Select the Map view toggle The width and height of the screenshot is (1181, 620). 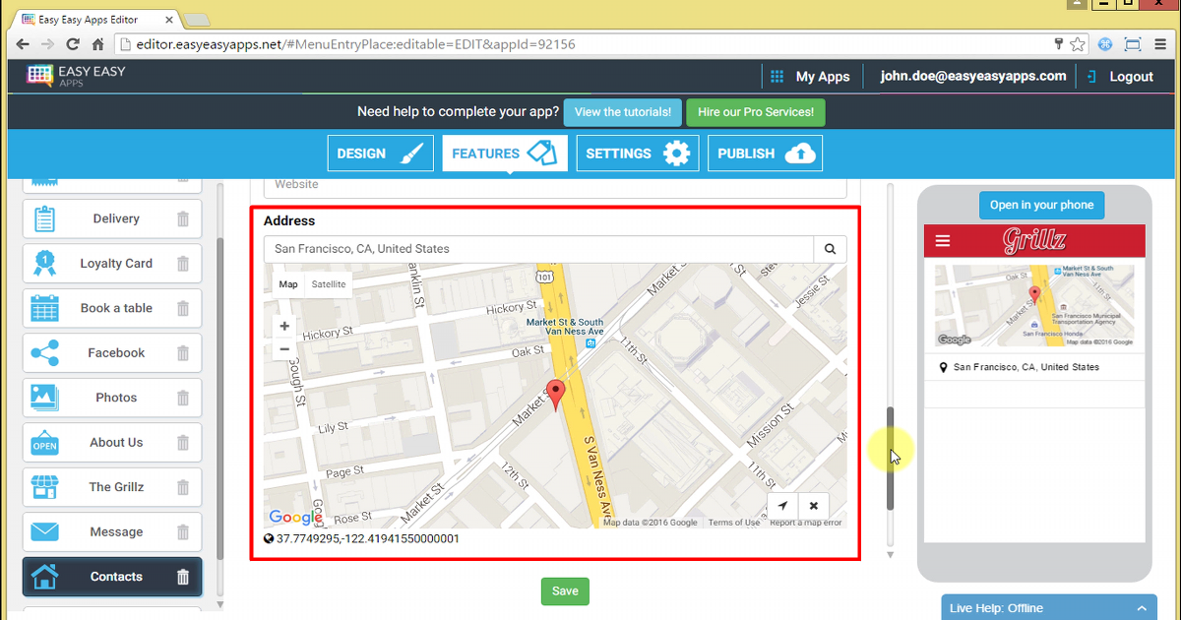pyautogui.click(x=287, y=283)
